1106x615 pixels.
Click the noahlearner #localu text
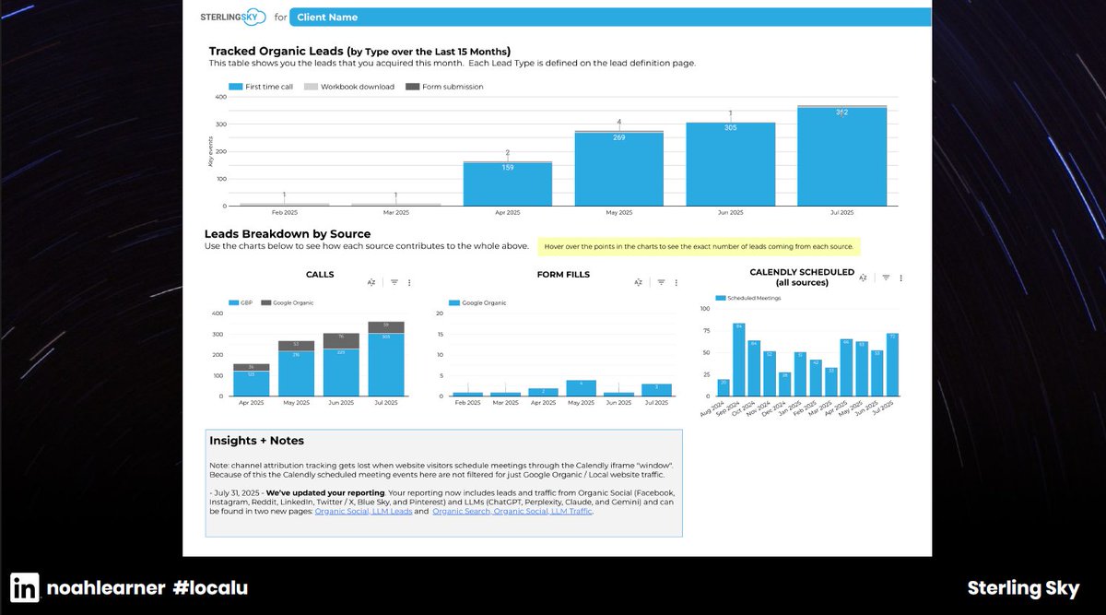(x=147, y=587)
